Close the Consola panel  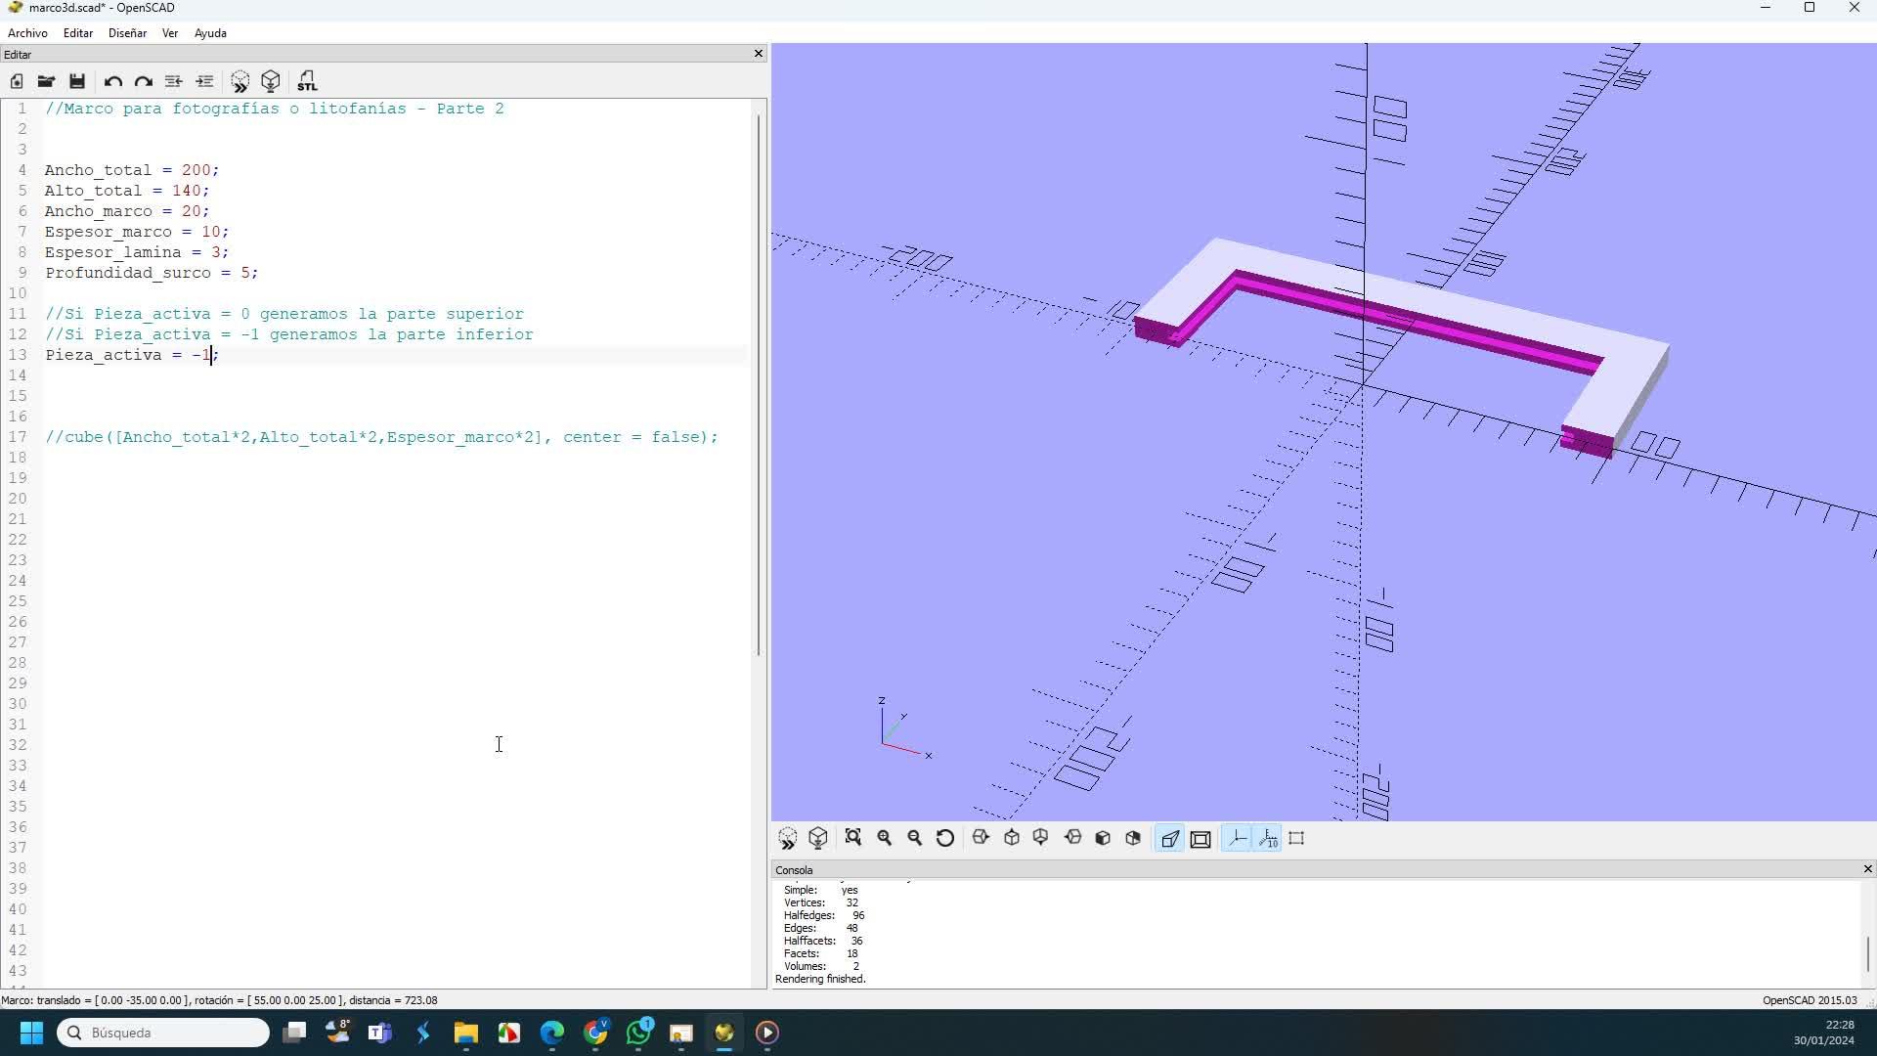pos(1867,869)
